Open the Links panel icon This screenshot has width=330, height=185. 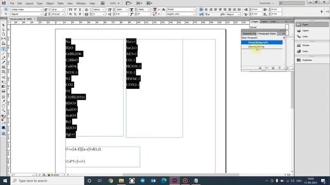click(299, 36)
